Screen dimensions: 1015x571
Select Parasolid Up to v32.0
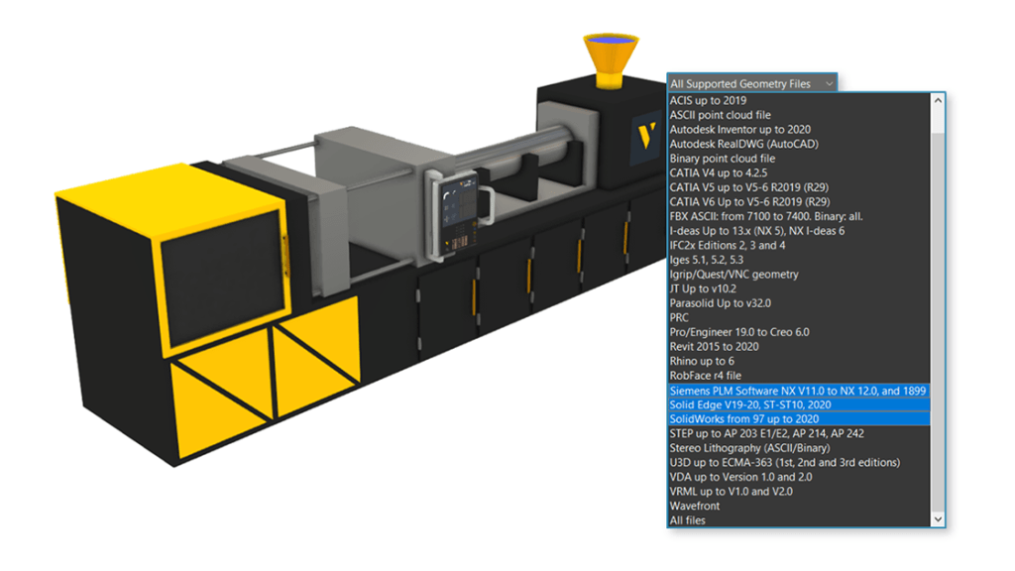pyautogui.click(x=800, y=303)
